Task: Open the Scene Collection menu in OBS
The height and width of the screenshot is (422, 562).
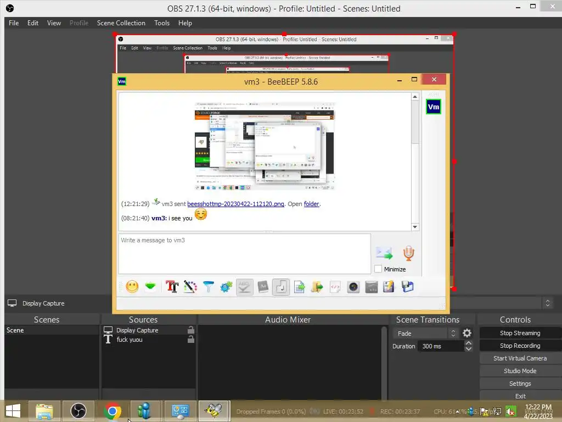Action: click(x=121, y=23)
